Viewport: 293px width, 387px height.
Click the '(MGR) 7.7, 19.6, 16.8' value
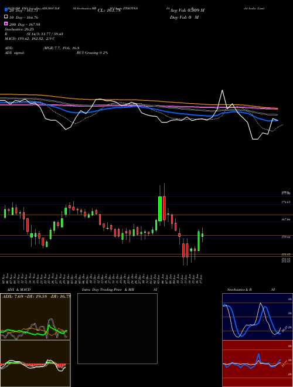[61, 48]
